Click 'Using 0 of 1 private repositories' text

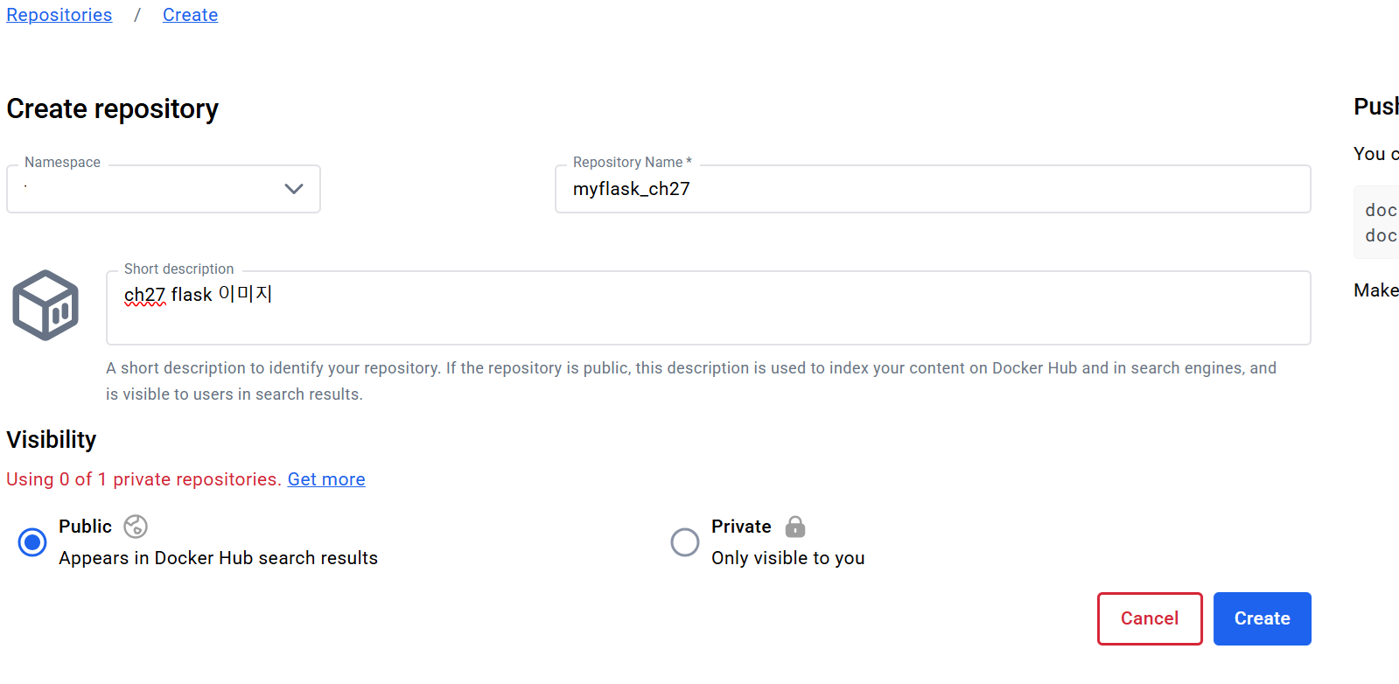143,479
